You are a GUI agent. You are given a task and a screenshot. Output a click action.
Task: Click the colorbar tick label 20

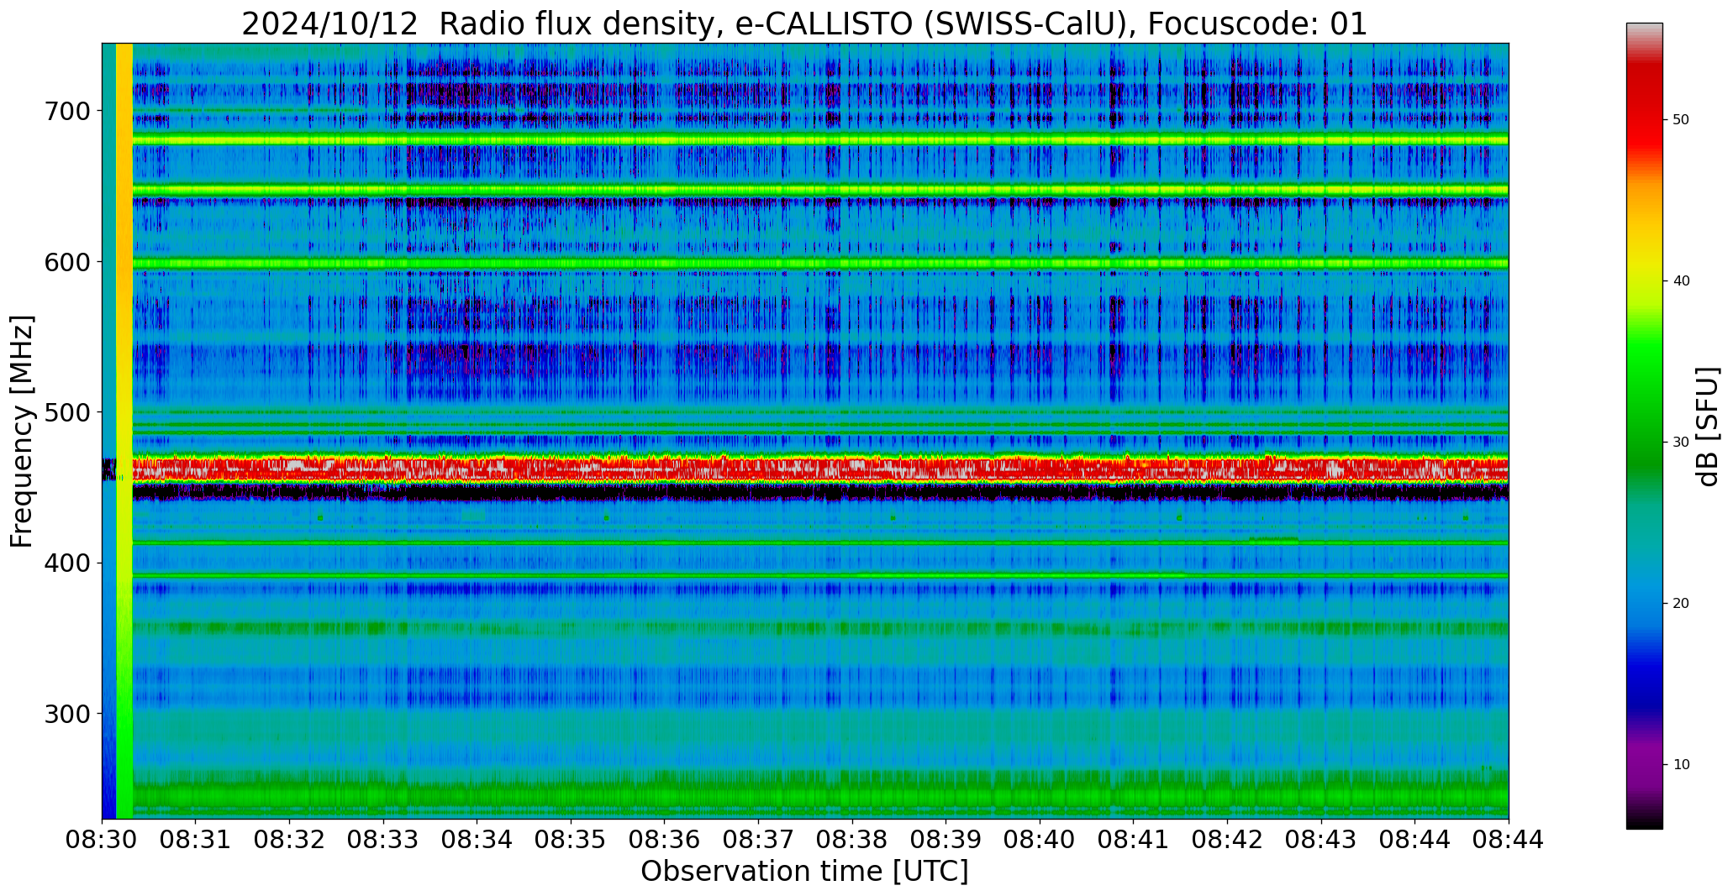coord(1681,604)
